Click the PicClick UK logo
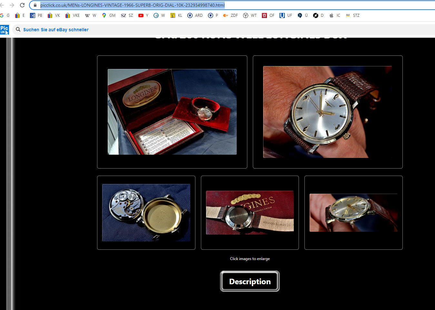Screen dimensions: 435x310 (x=5, y=30)
